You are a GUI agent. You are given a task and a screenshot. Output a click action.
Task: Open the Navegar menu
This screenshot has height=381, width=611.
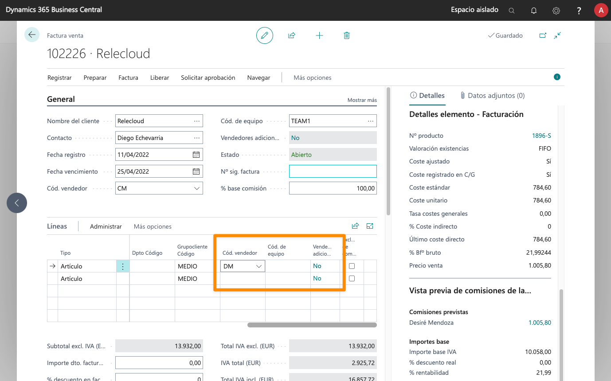pyautogui.click(x=258, y=78)
